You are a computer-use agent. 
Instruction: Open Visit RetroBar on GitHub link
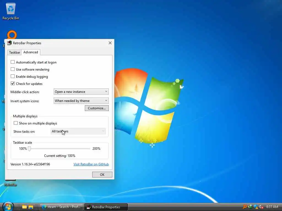tap(91, 164)
